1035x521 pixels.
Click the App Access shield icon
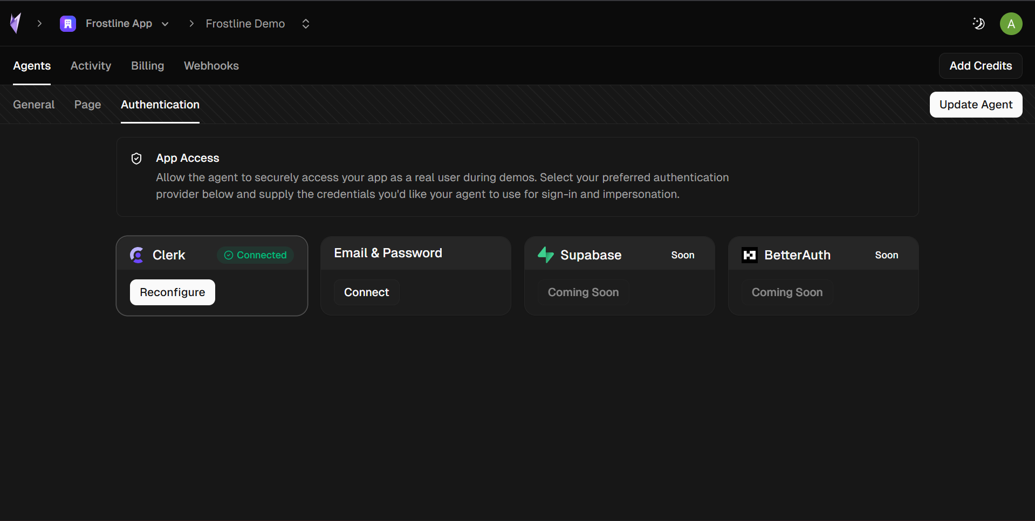pyautogui.click(x=136, y=158)
